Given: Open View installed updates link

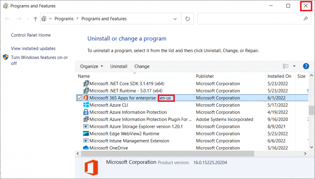Looking at the screenshot, I should (x=33, y=48).
